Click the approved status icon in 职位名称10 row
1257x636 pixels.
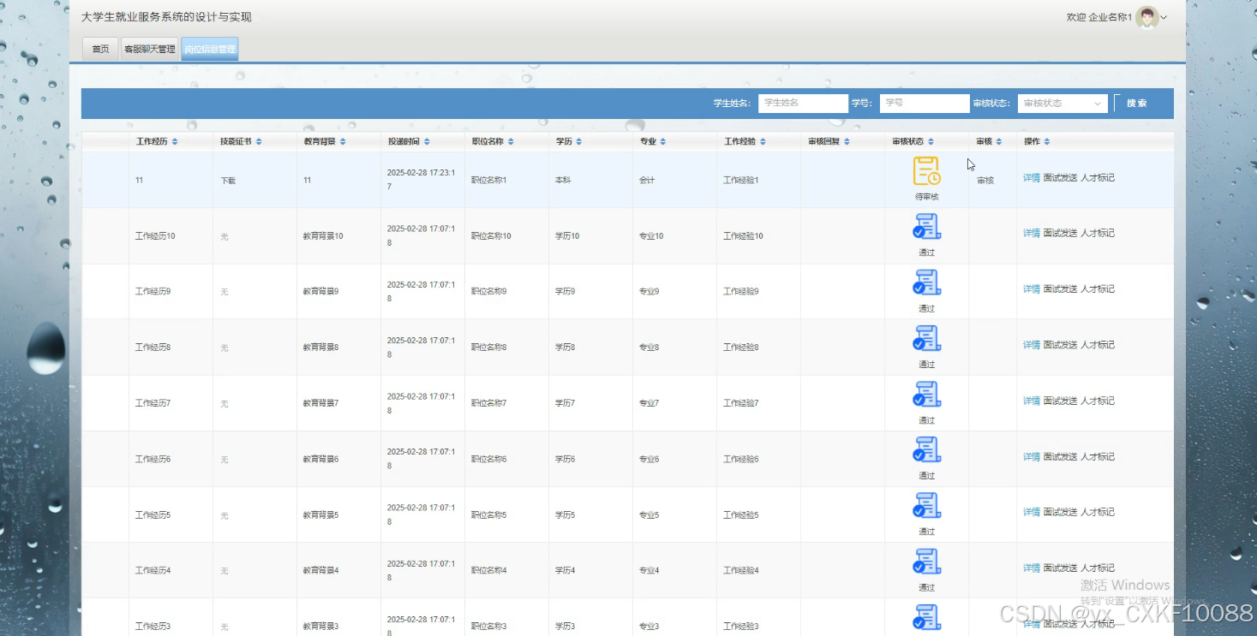pyautogui.click(x=926, y=227)
